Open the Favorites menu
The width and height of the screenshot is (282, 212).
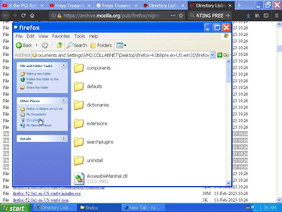[x=61, y=36]
